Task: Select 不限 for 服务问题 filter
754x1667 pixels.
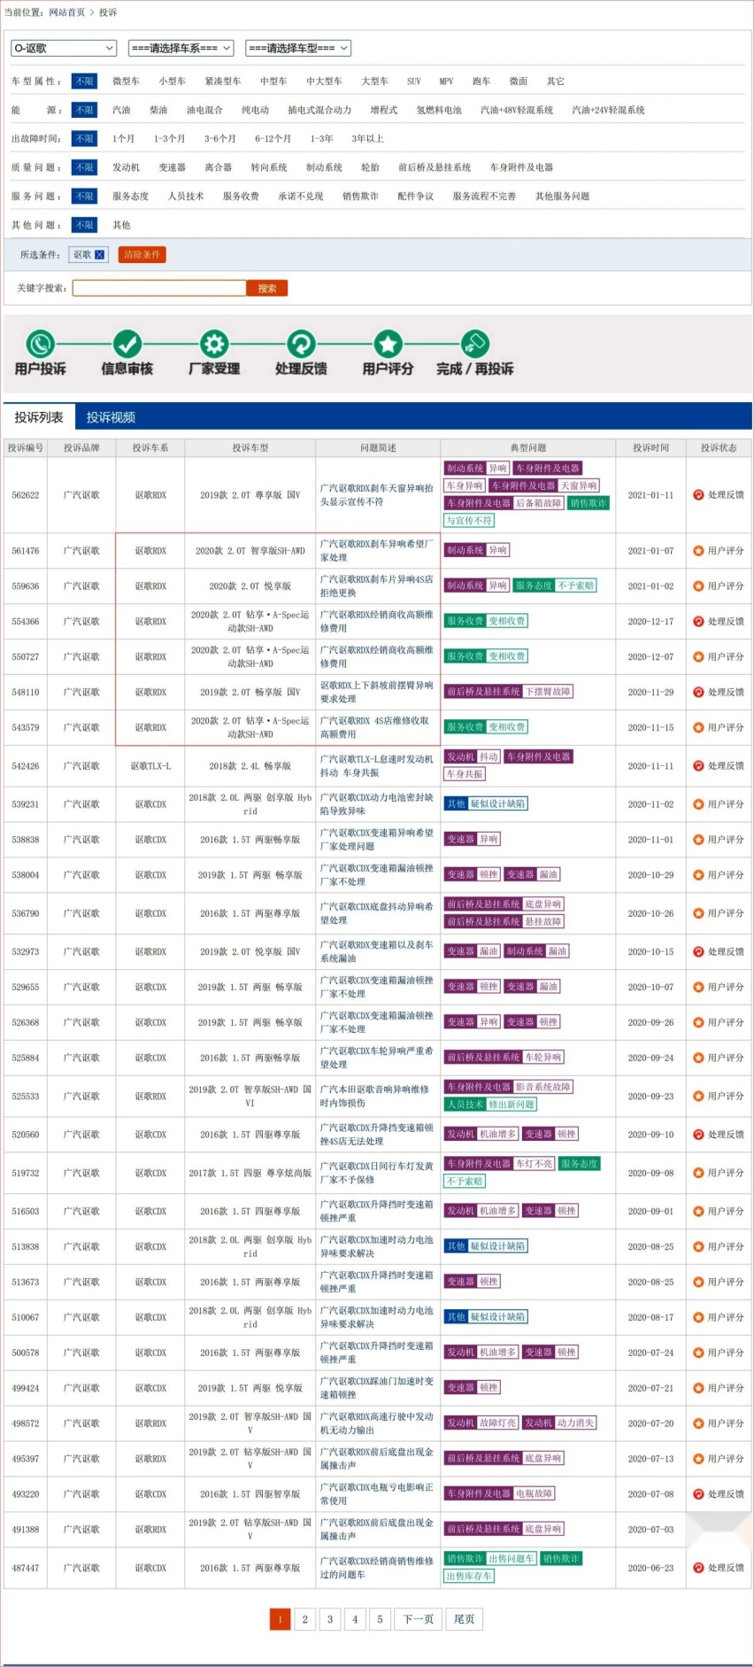Action: 85,197
